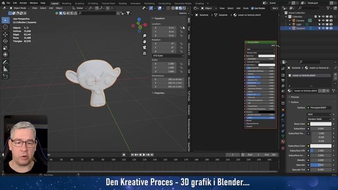This screenshot has width=338, height=190.
Task: Click the current frame number field
Action: 232,155
